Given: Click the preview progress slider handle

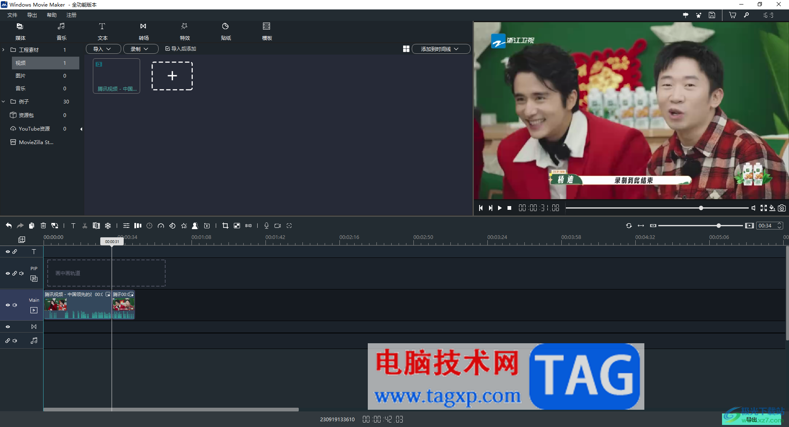Looking at the screenshot, I should tap(701, 208).
